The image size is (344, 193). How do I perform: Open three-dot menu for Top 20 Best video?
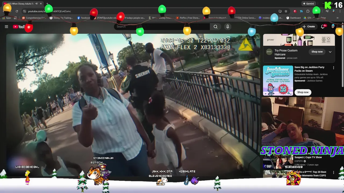(334, 173)
